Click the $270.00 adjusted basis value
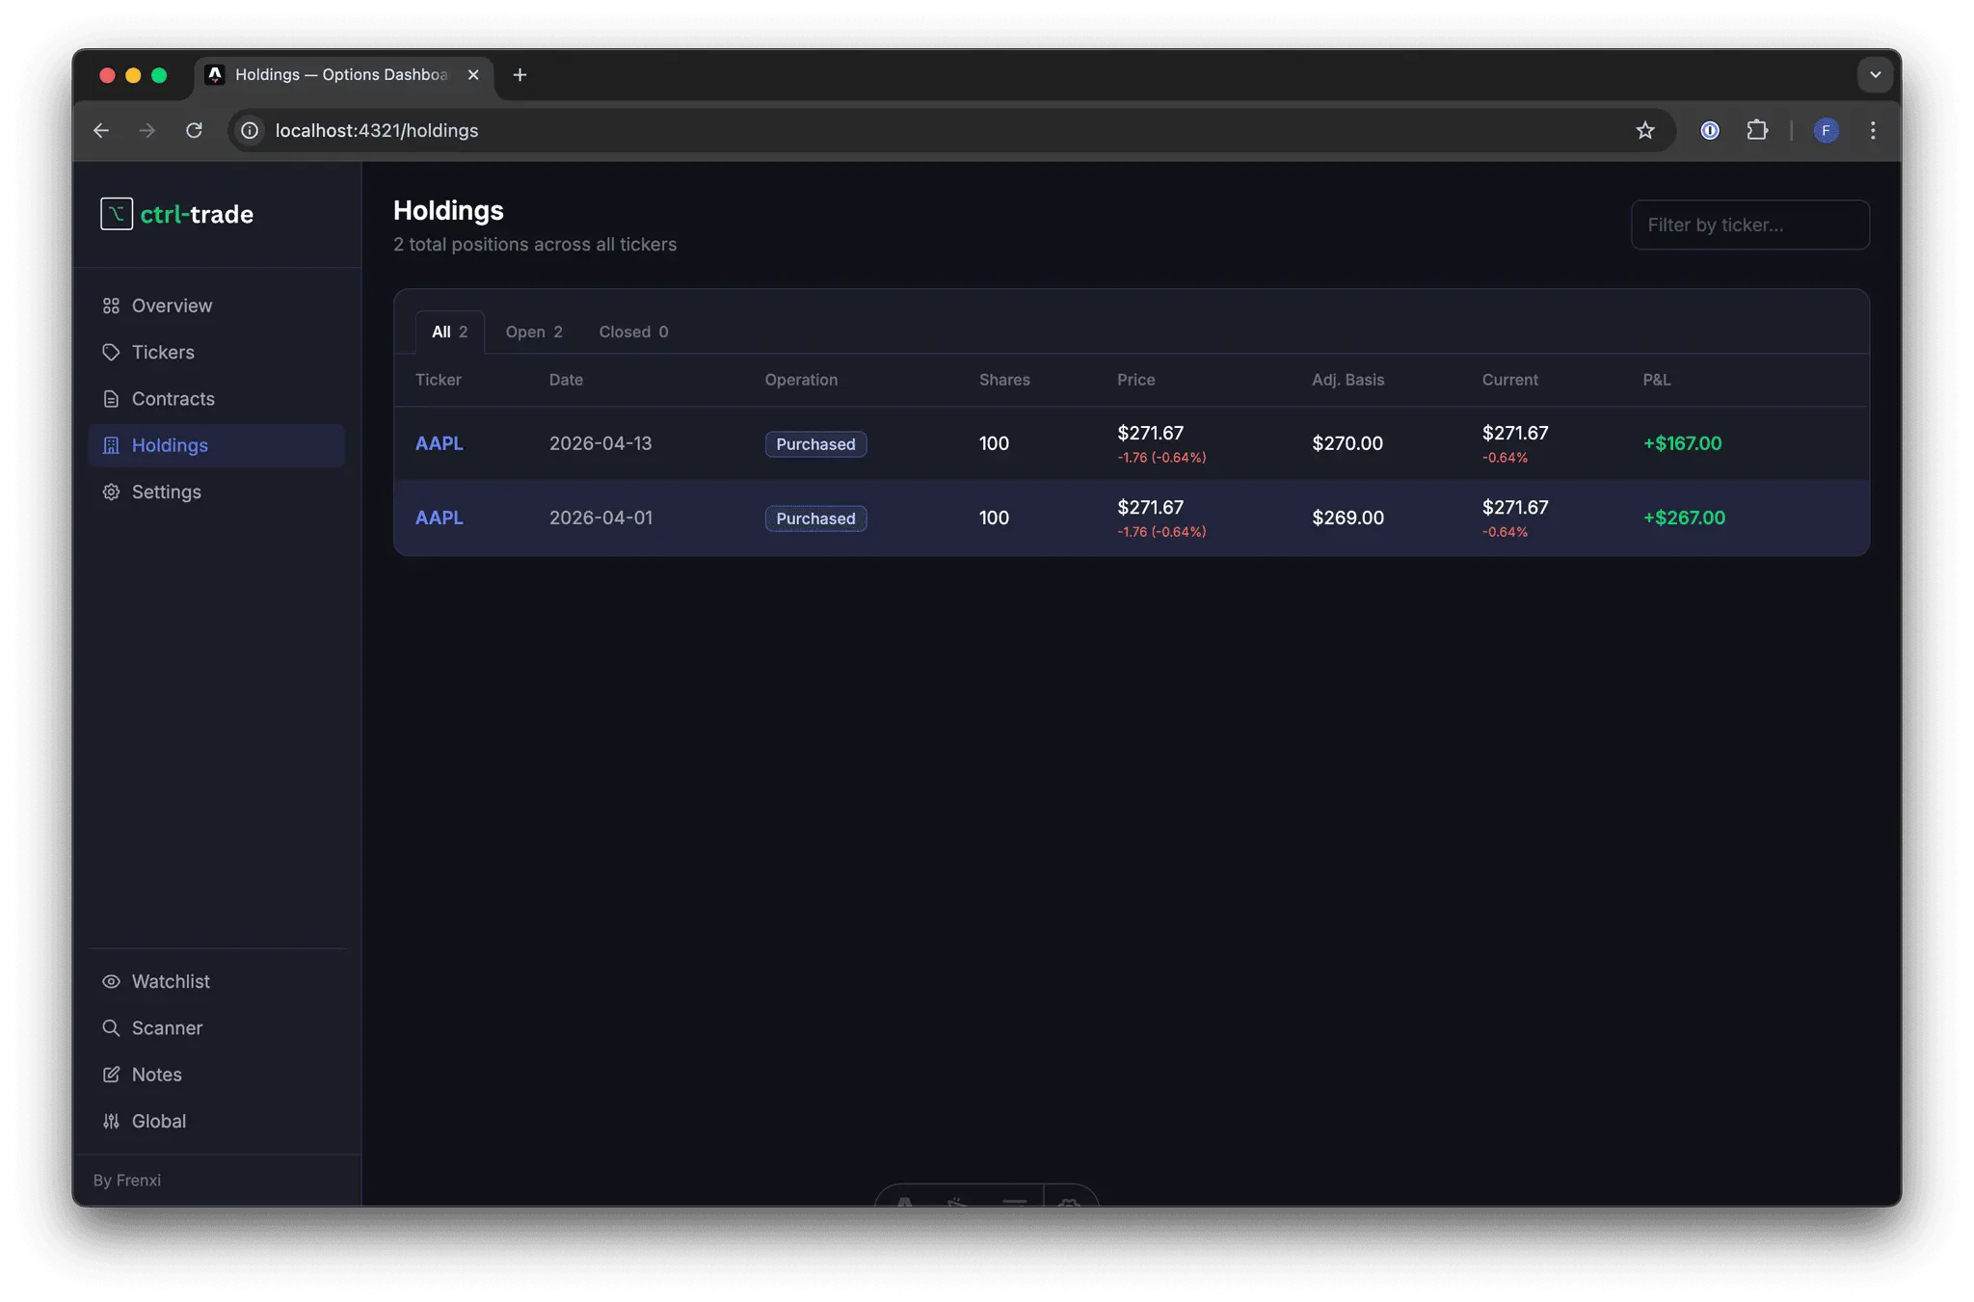This screenshot has height=1302, width=1974. point(1347,443)
